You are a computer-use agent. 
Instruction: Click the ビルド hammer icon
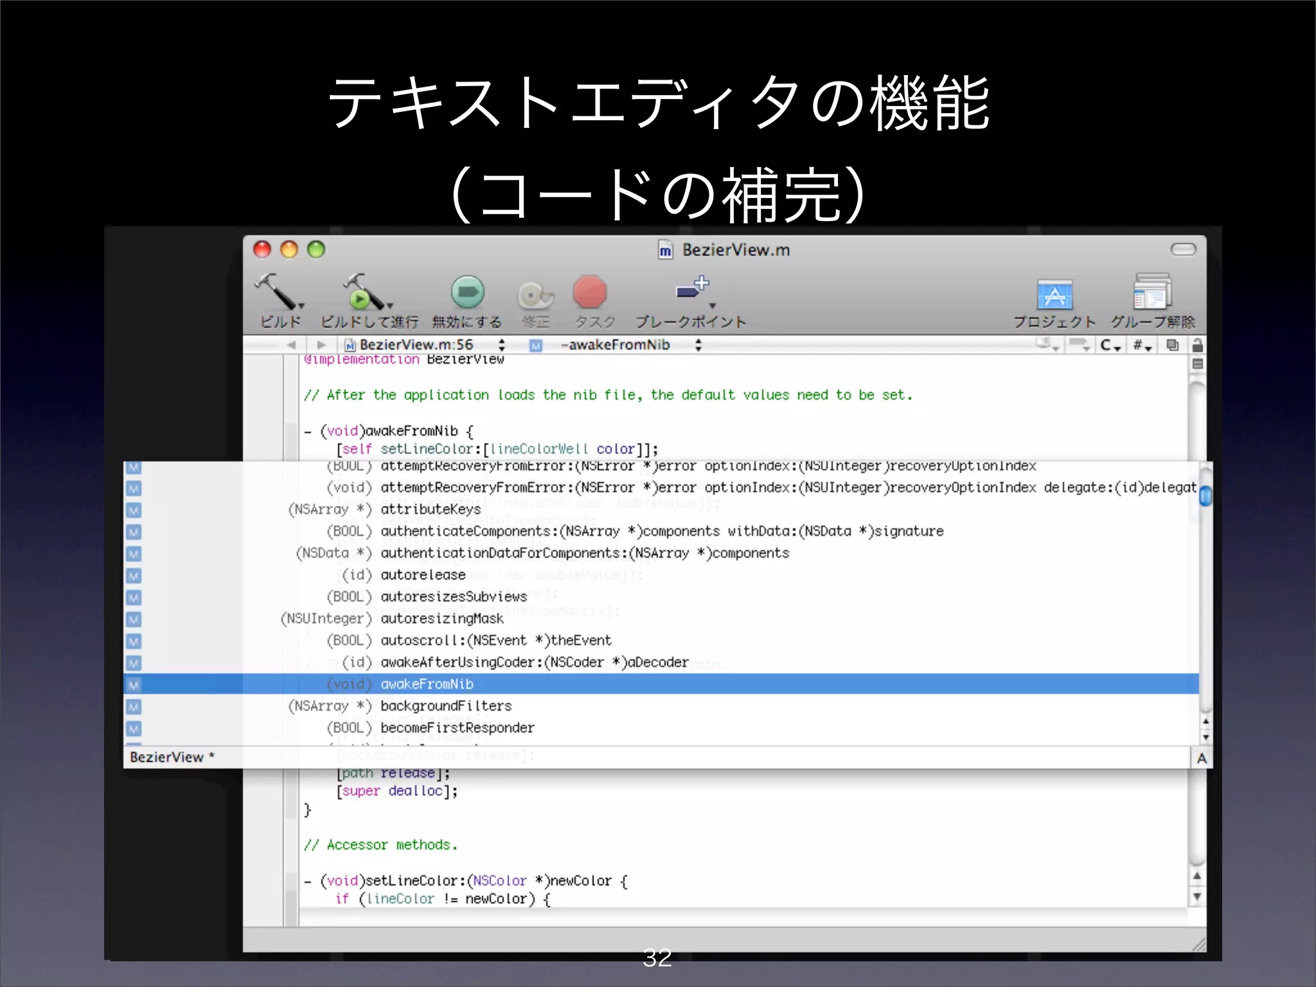275,292
